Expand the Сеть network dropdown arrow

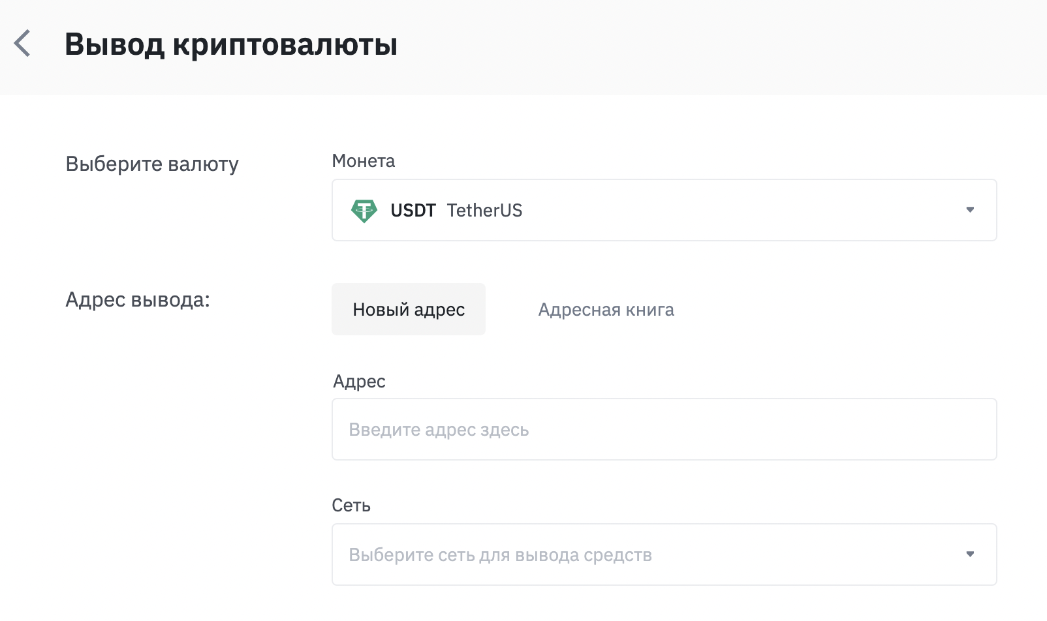[970, 554]
